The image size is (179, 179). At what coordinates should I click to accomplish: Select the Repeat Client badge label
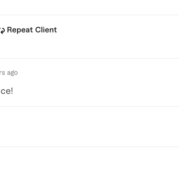pos(32,30)
